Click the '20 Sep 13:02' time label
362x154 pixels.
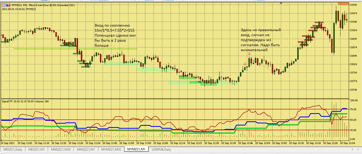pyautogui.click(x=279, y=143)
